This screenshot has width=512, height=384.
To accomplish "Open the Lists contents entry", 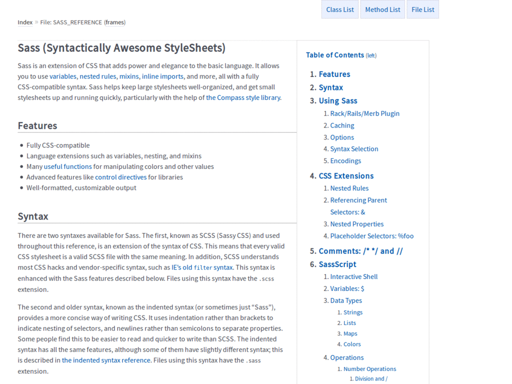I will 349,323.
